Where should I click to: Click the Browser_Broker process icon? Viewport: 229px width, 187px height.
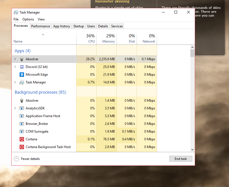pos(22,124)
